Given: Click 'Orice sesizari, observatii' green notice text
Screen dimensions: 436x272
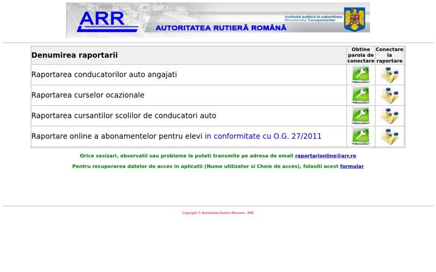Looking at the screenshot, I should pos(187,156).
